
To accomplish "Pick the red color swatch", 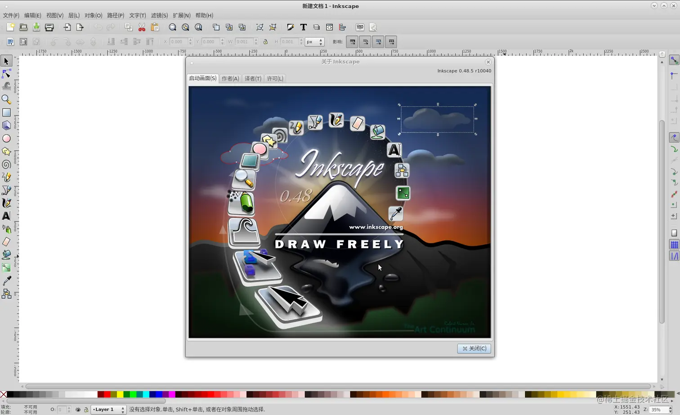I will point(107,394).
